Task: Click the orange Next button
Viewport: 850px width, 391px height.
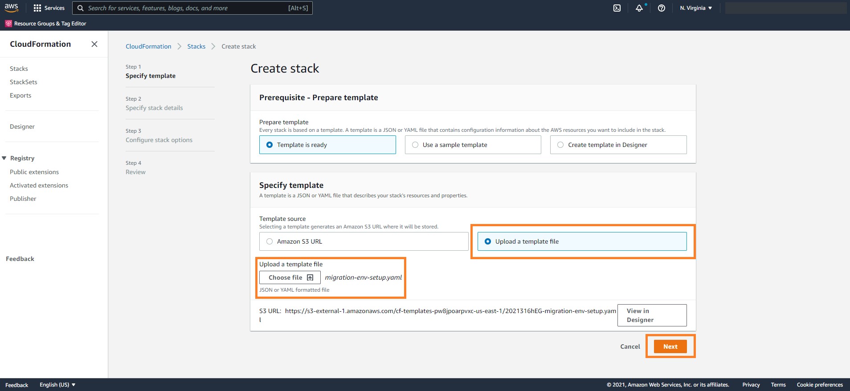Action: [670, 346]
